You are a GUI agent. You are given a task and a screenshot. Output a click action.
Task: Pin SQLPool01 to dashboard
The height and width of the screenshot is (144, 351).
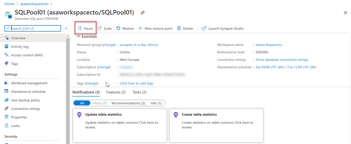click(x=143, y=13)
